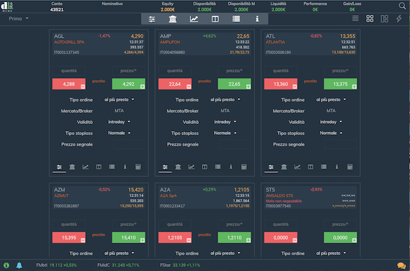
Task: Click FMibl index value in status bar
Action: tap(63, 265)
